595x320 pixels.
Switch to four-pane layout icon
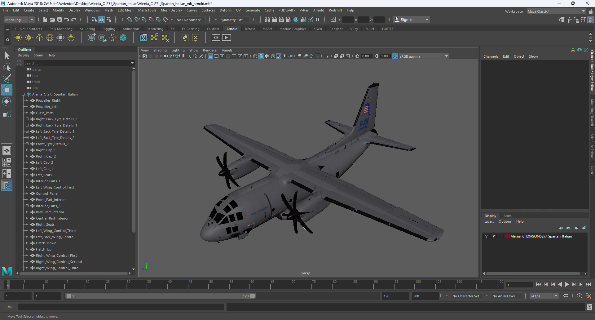[x=7, y=162]
